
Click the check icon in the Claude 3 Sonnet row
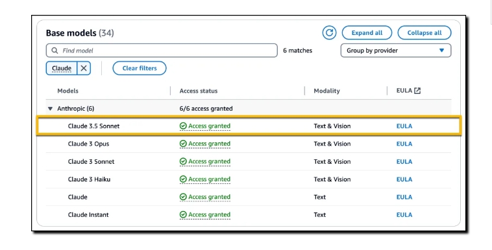point(183,161)
